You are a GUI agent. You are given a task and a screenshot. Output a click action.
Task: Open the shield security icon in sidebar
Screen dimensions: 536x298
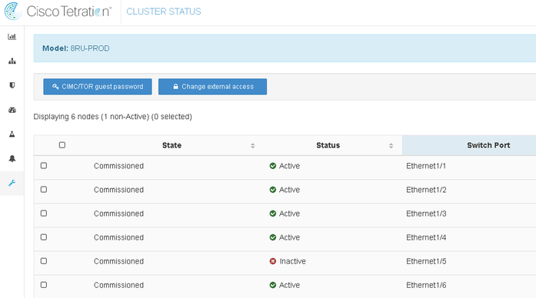12,85
